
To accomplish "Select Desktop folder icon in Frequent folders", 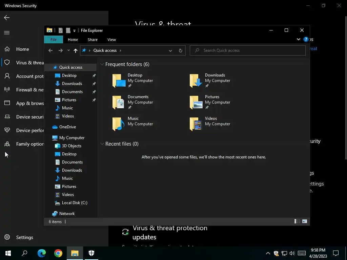I will [119, 81].
